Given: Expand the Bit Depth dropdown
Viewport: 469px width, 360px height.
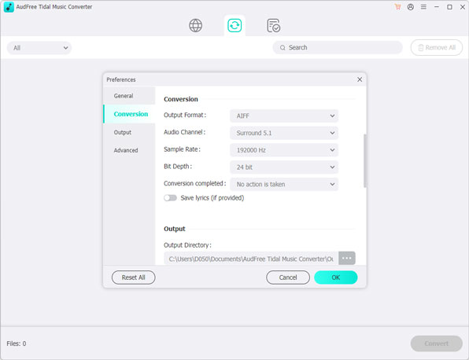Looking at the screenshot, I should [284, 167].
